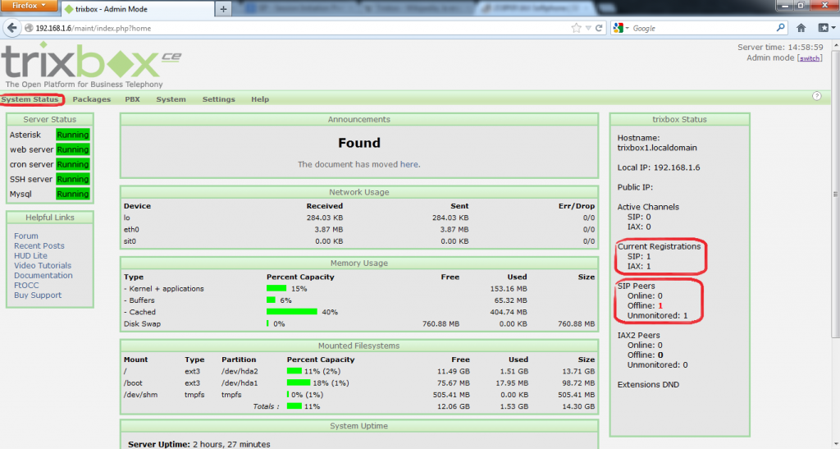This screenshot has width=840, height=449.
Task: Reload the page using the refresh icon
Action: 599,28
